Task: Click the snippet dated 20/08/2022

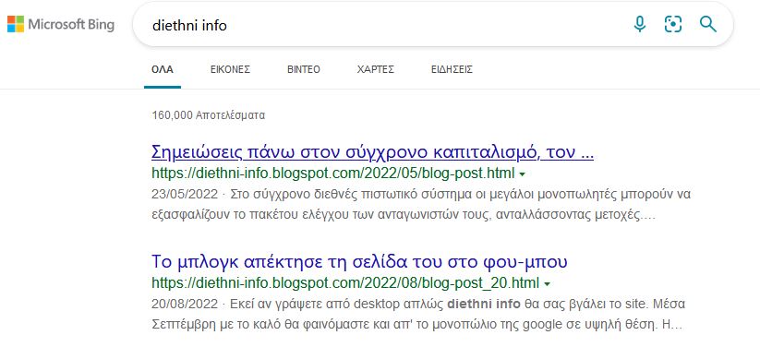Action: [x=418, y=315]
